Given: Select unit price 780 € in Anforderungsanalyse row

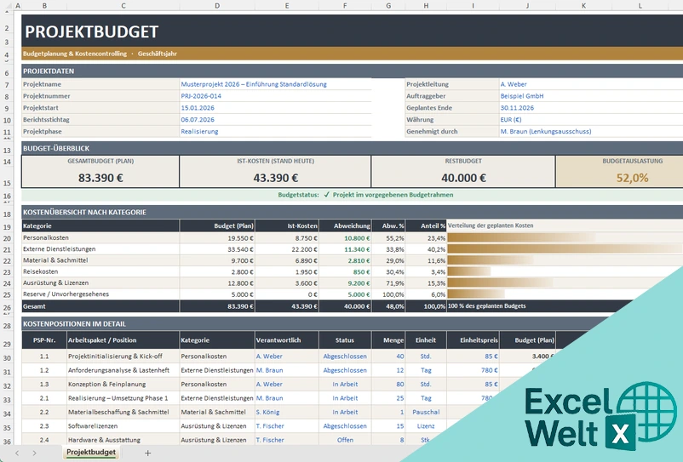Looking at the screenshot, I should pyautogui.click(x=474, y=370).
